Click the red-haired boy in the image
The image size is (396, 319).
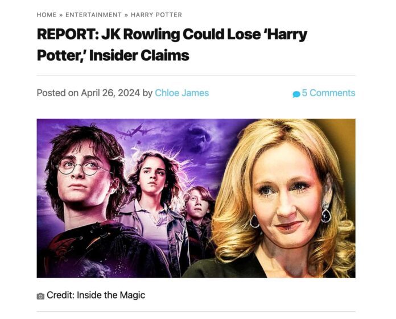pos(198,217)
